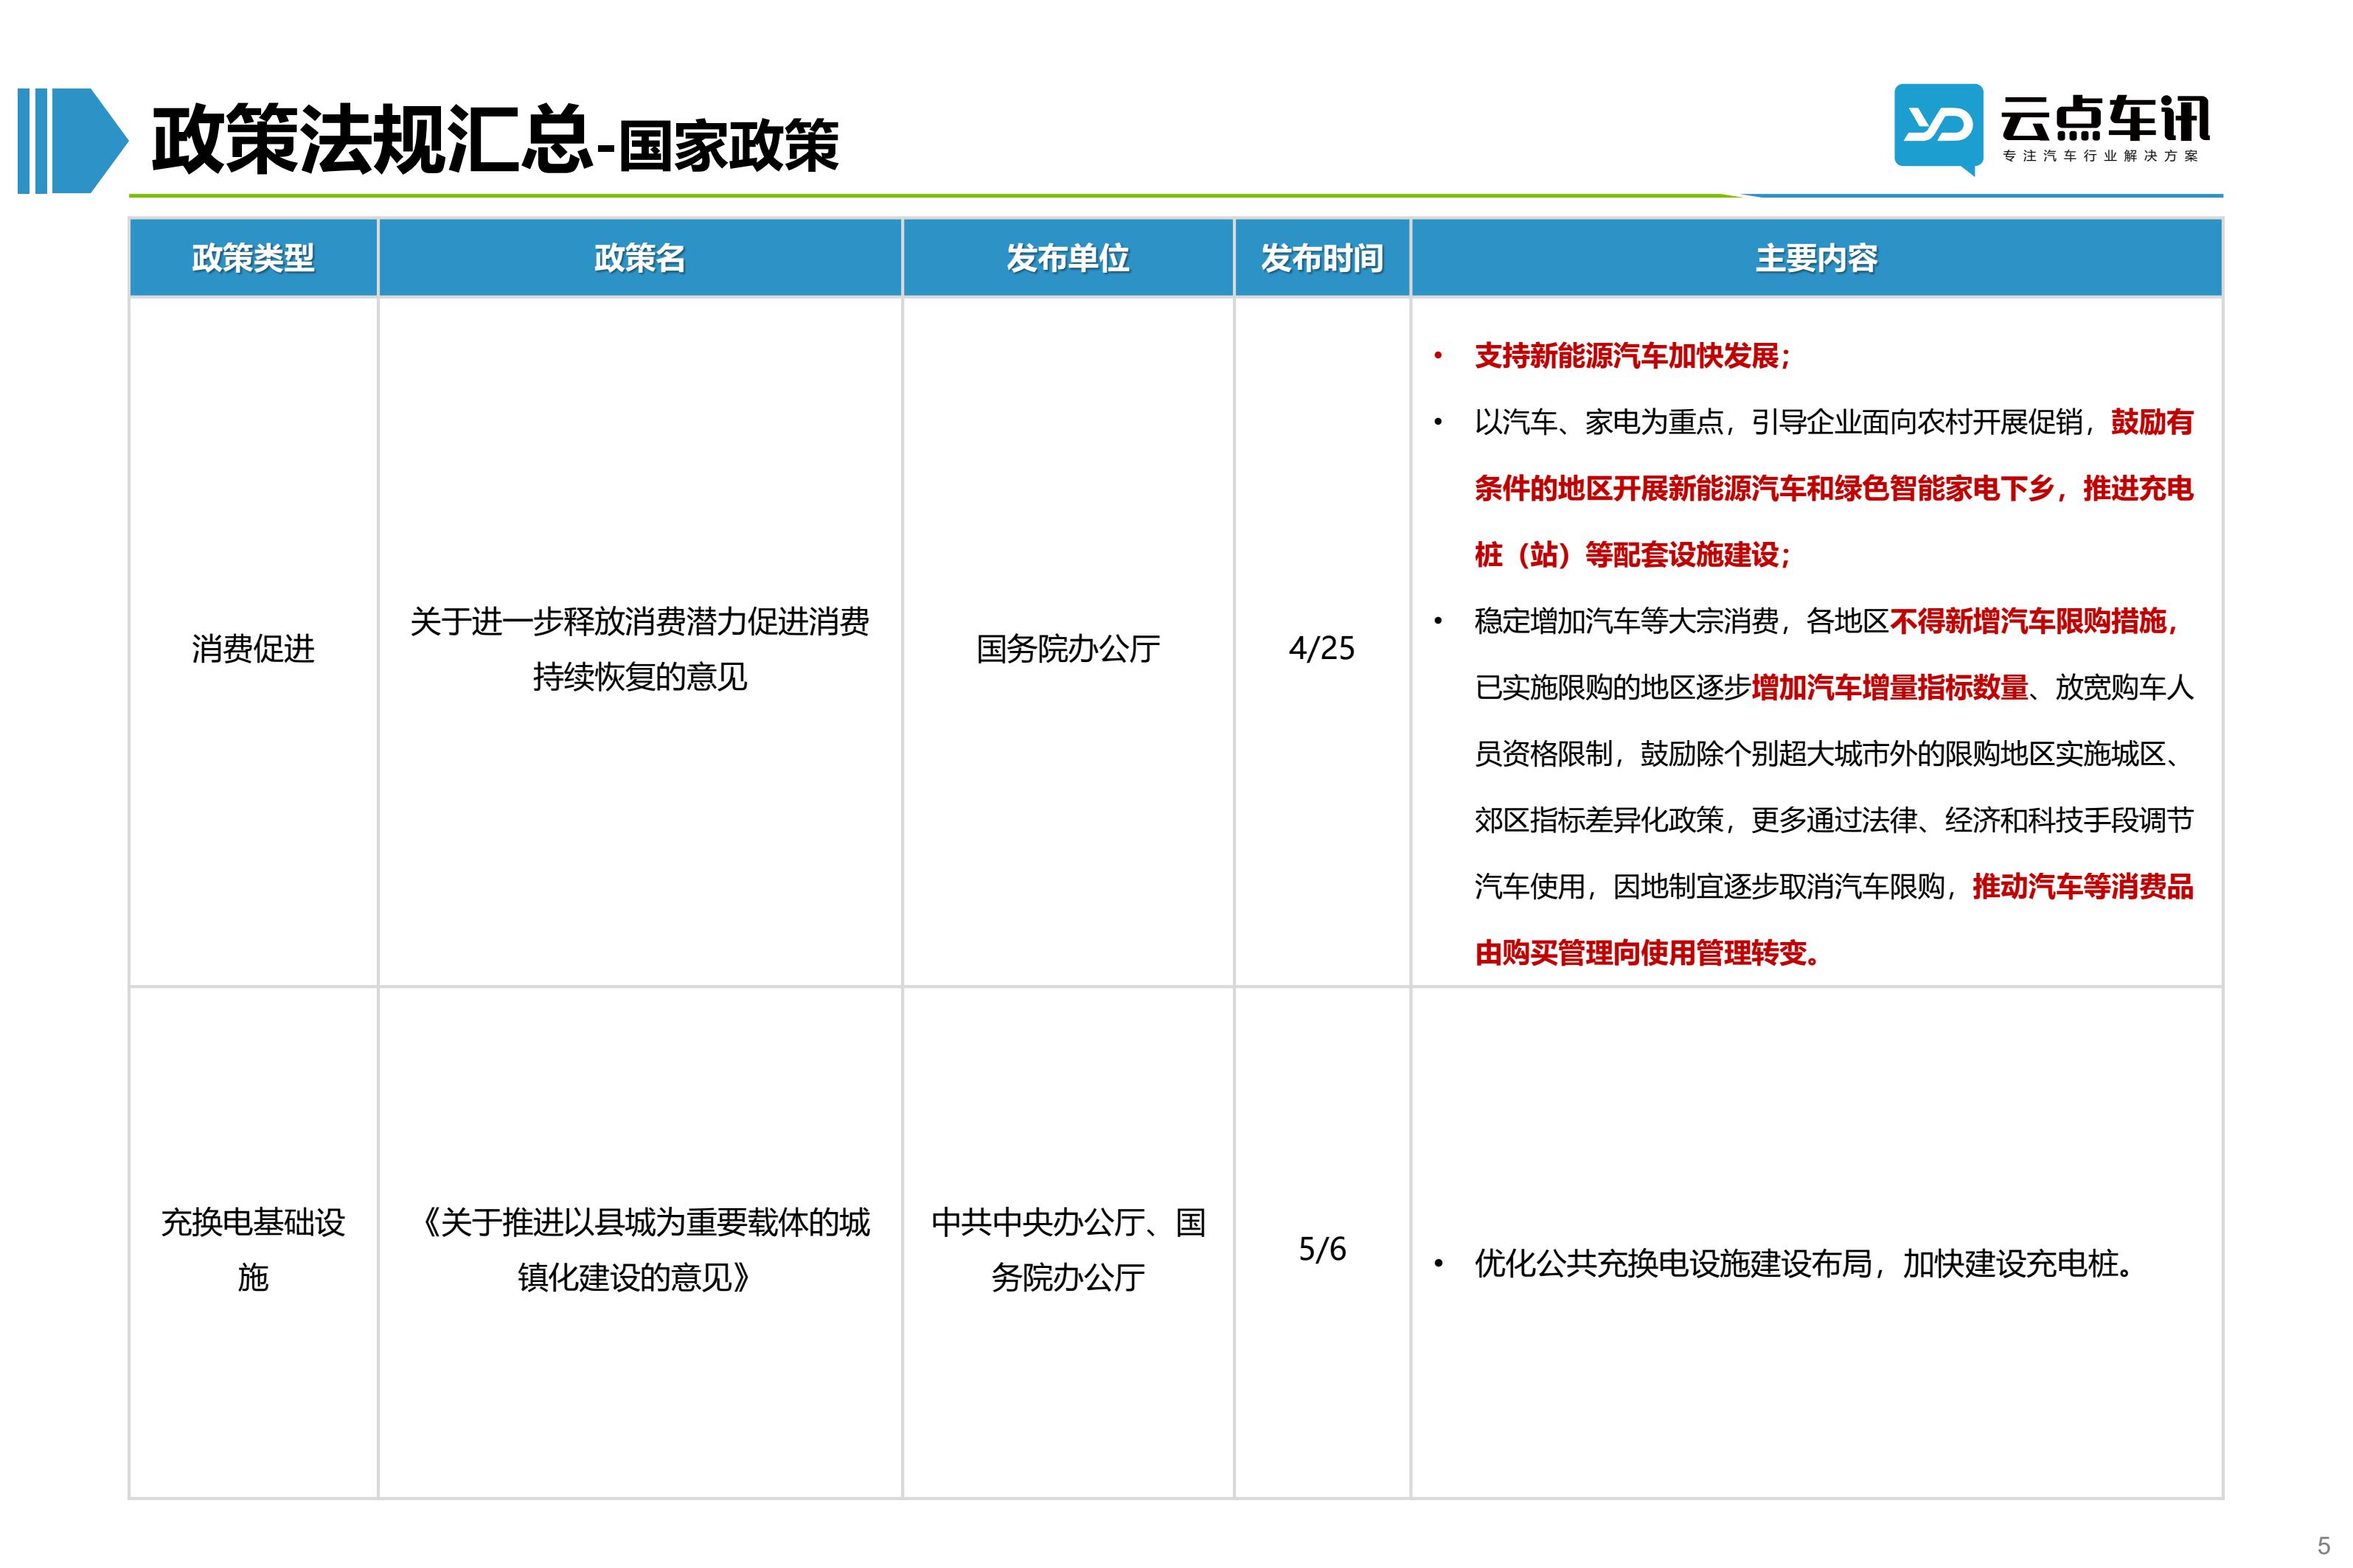
Task: Click the 国家政策 subtitle text
Action: [x=729, y=146]
